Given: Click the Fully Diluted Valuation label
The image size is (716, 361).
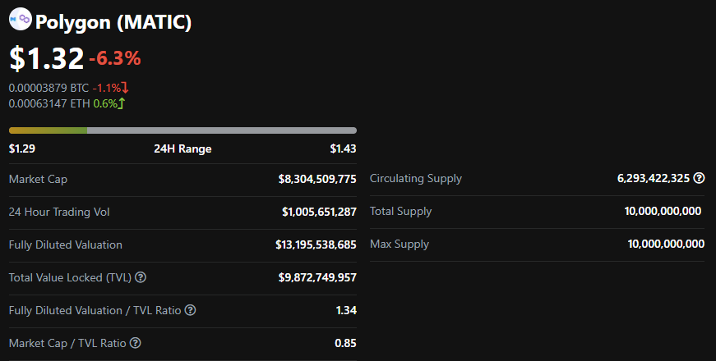Looking at the screenshot, I should coord(66,244).
